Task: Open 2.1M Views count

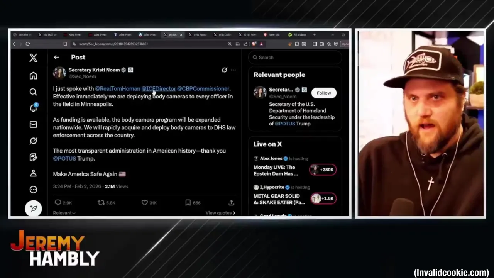Action: pyautogui.click(x=116, y=186)
